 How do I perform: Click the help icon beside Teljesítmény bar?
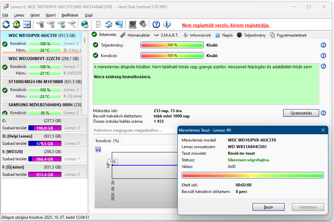tap(323, 45)
